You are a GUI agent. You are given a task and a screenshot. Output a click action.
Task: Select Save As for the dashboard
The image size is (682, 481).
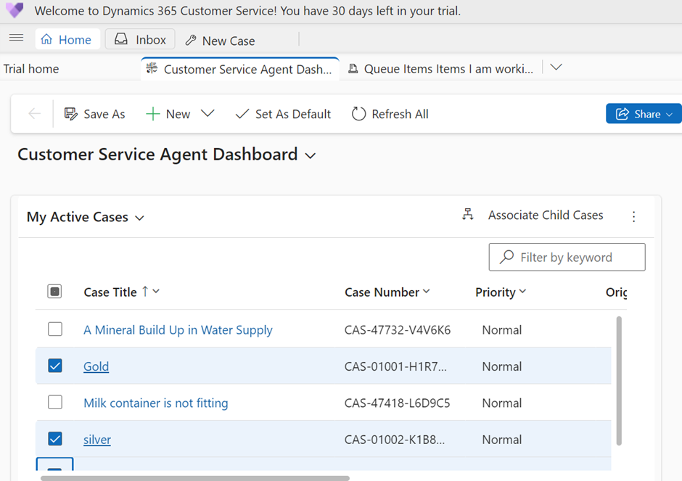[x=94, y=114]
